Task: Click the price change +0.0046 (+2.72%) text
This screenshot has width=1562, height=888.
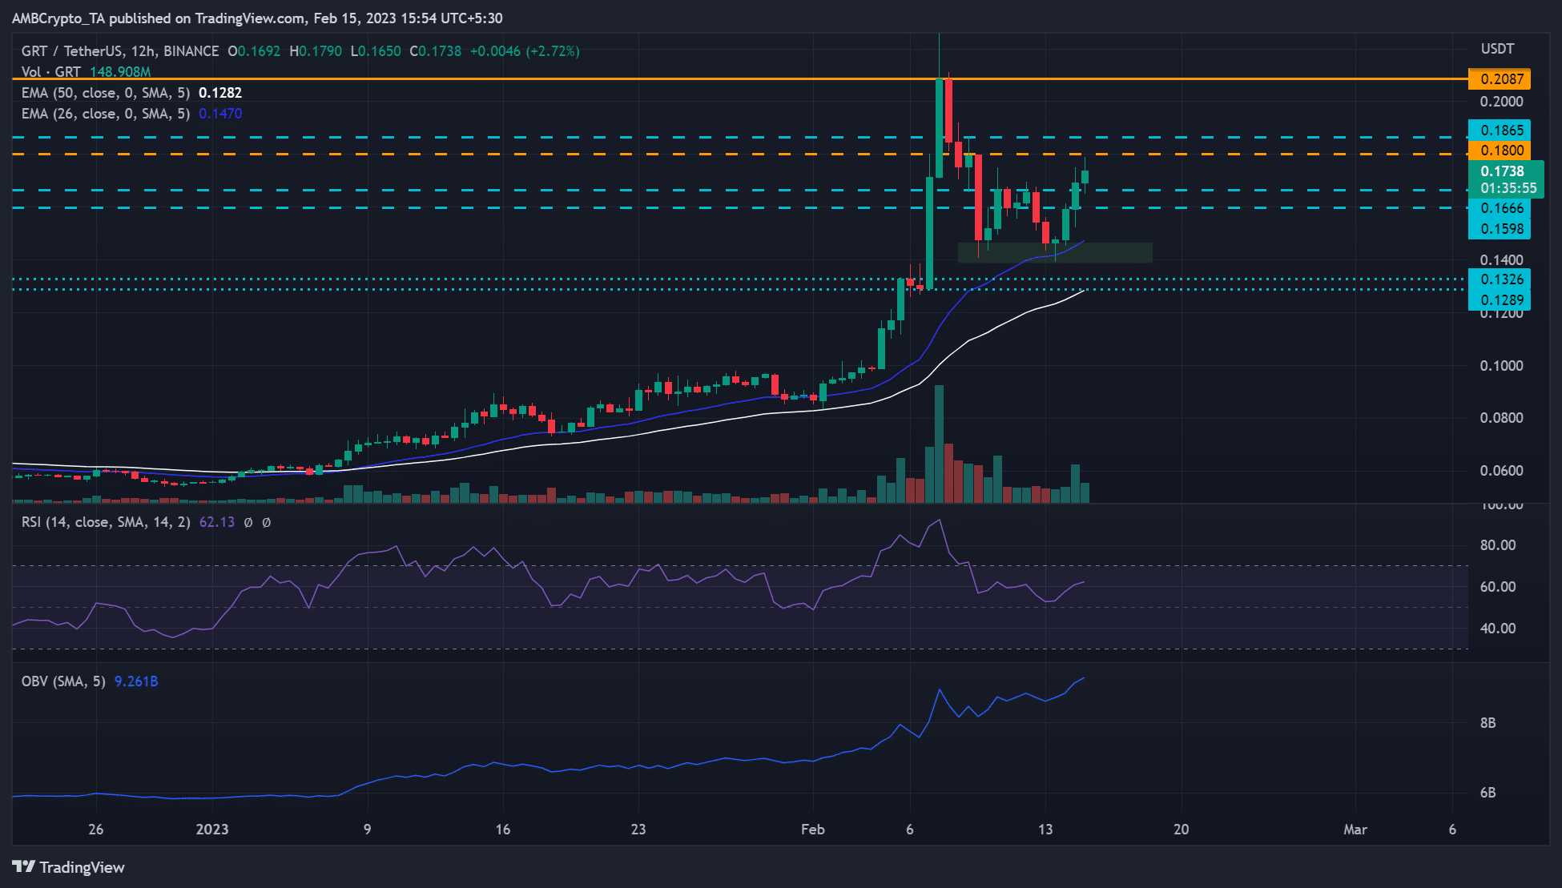Action: click(525, 51)
